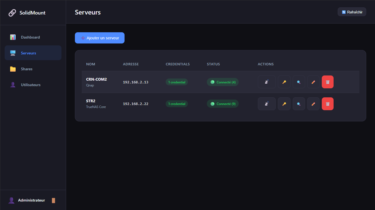The height and width of the screenshot is (210, 375).
Task: Delete server CRN-COM2 with the trash icon
Action: click(x=328, y=82)
